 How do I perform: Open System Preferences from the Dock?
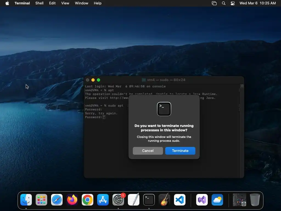tap(118, 200)
